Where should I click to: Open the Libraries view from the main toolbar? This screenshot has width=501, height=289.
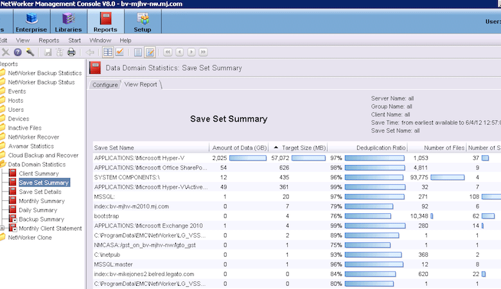pos(68,21)
